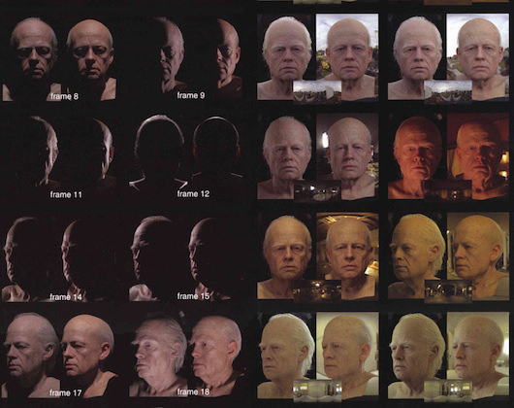Open the top-right outdoor background face render
This screenshot has height=408, width=514.
tap(478, 56)
